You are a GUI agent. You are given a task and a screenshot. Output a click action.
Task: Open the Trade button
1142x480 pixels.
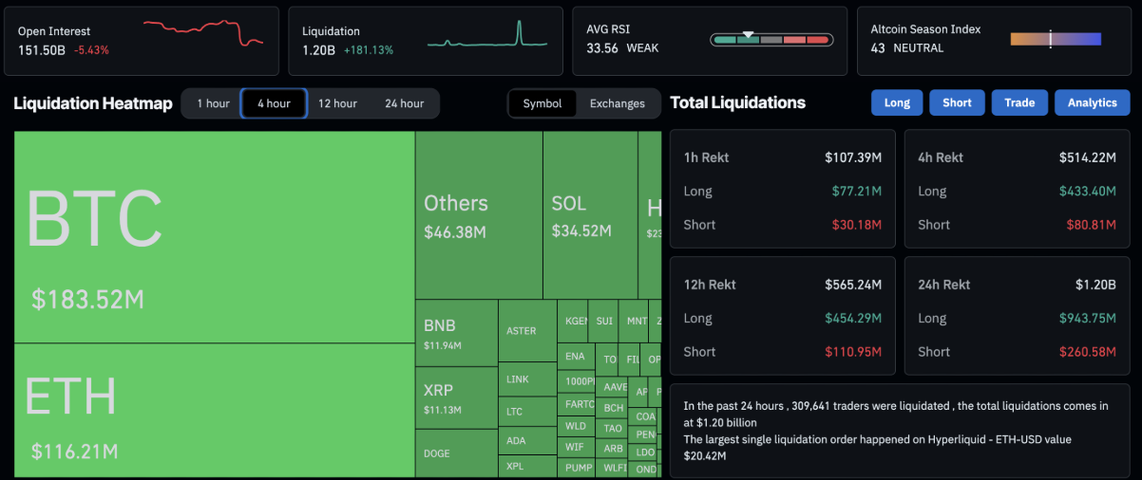pyautogui.click(x=1019, y=102)
